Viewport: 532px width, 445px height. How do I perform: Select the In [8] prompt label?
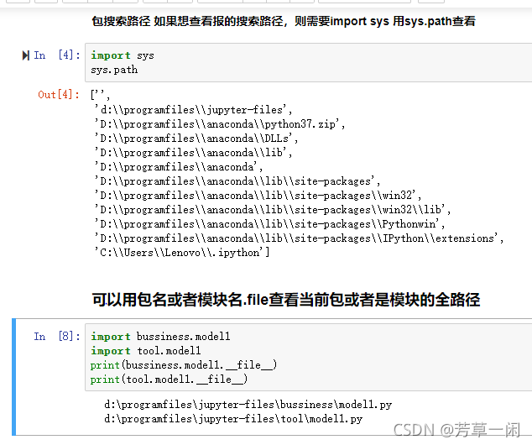(57, 337)
